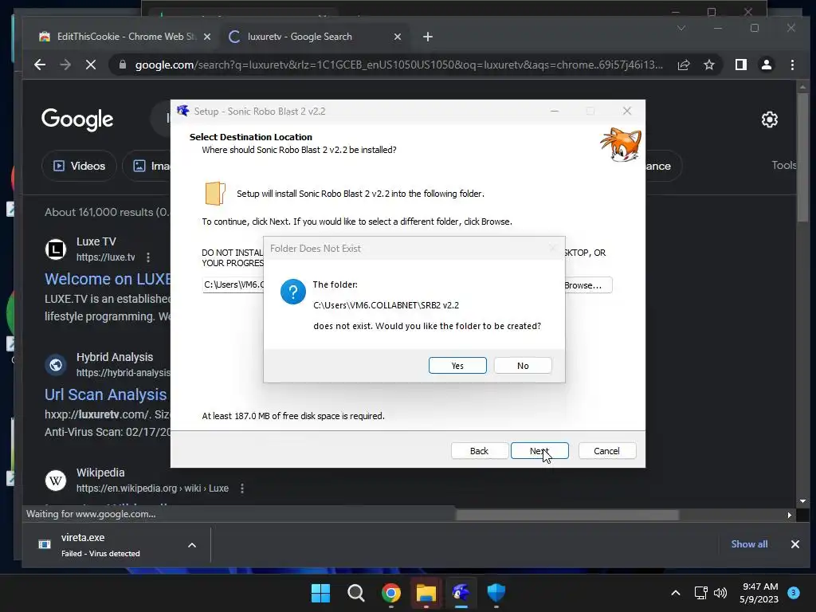
Task: Click the Browse... button in Setup
Action: (x=588, y=285)
